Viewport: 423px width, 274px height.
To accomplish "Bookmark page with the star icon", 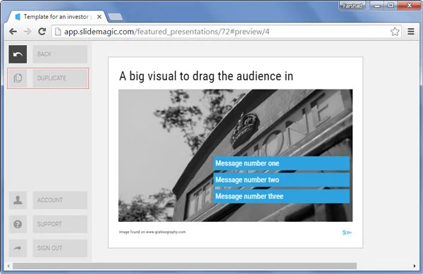I will pos(395,32).
